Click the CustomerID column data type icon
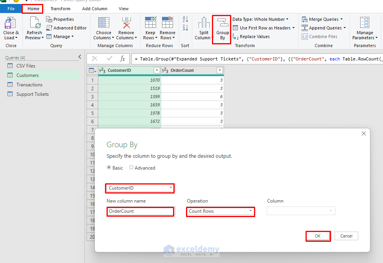The height and width of the screenshot is (263, 383). click(x=102, y=70)
